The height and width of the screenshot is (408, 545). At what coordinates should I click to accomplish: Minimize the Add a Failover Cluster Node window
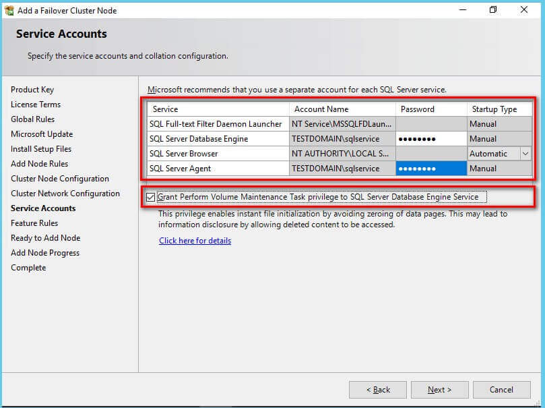coord(462,10)
